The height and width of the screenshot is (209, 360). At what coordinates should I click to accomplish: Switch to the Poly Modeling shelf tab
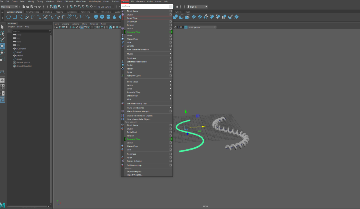click(32, 12)
